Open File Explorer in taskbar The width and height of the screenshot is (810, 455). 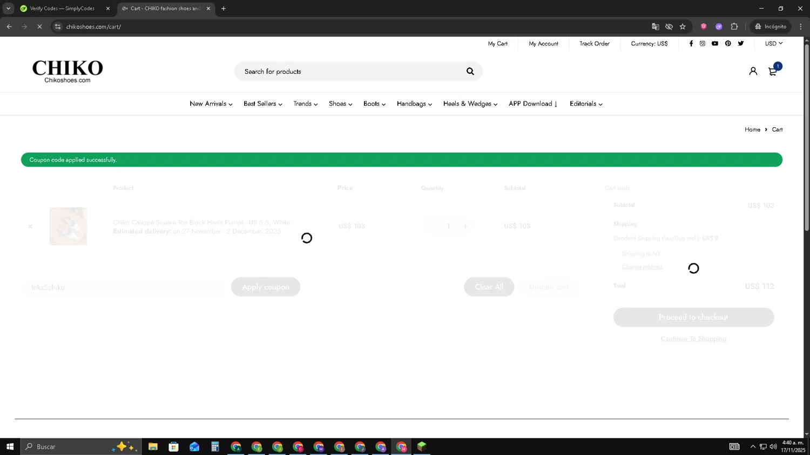pyautogui.click(x=153, y=446)
